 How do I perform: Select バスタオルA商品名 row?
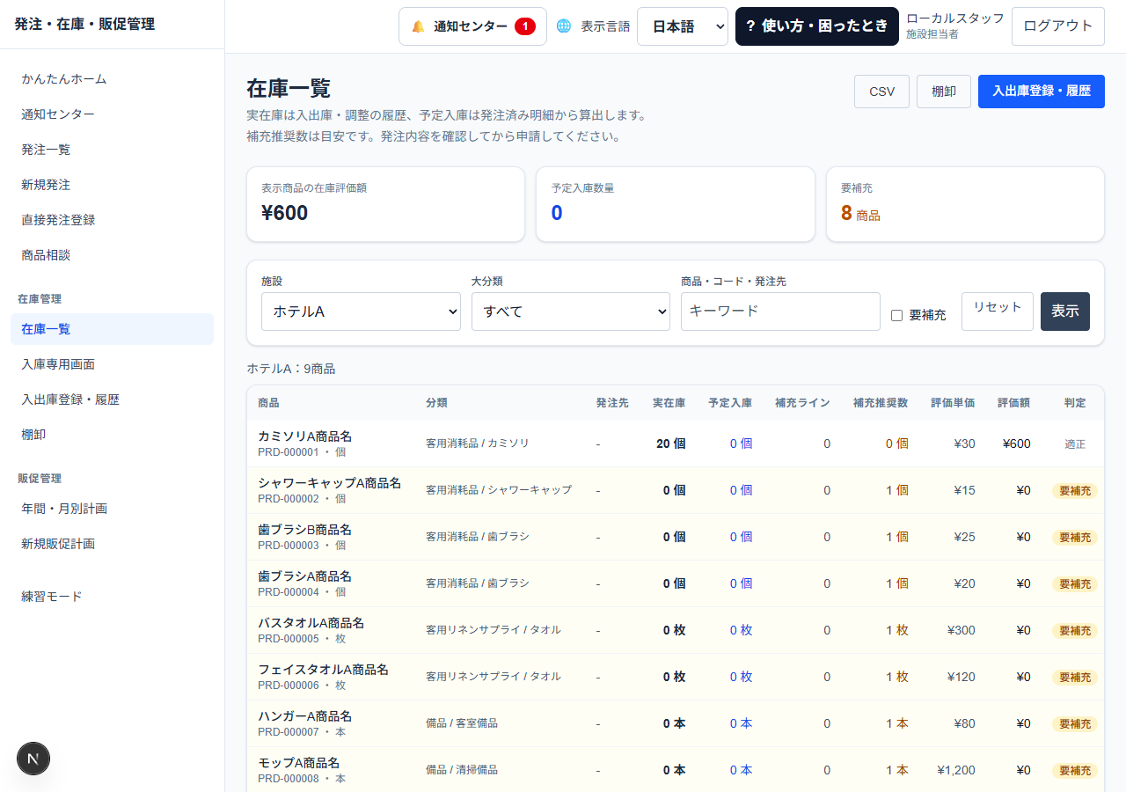pyautogui.click(x=675, y=630)
